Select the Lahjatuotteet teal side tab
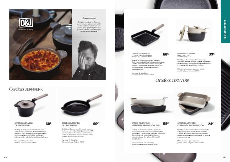The image size is (230, 162). [225, 21]
